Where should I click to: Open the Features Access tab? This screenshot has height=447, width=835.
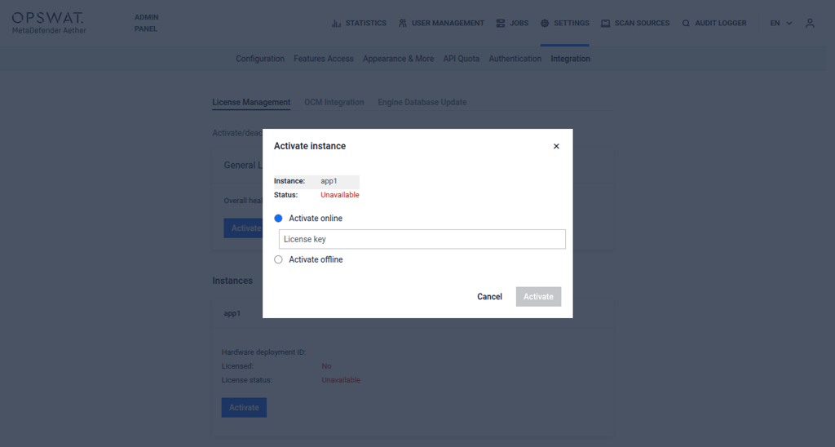click(x=324, y=59)
